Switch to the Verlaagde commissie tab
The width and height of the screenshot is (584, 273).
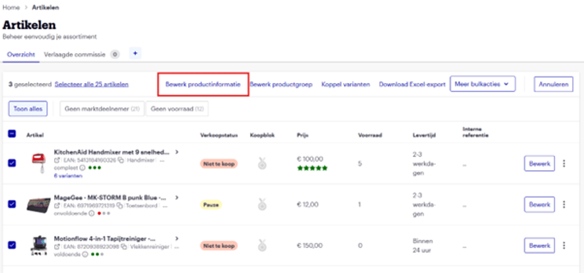coord(75,54)
